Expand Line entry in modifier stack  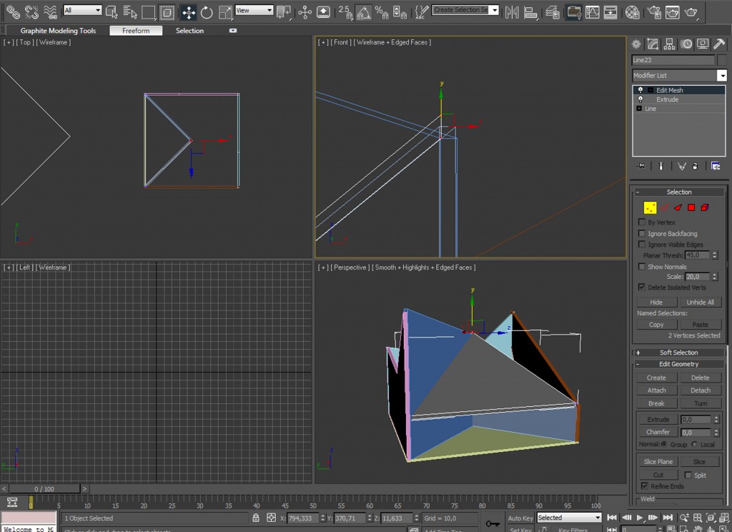pos(639,109)
